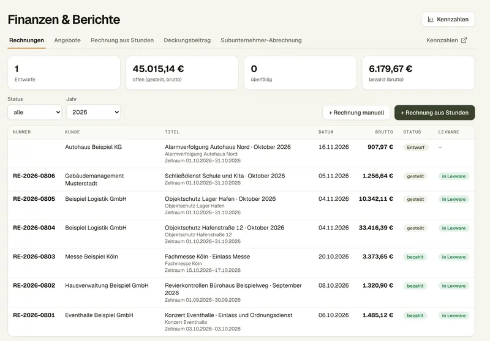Click the TITEL column header
490x341 pixels.
point(172,132)
